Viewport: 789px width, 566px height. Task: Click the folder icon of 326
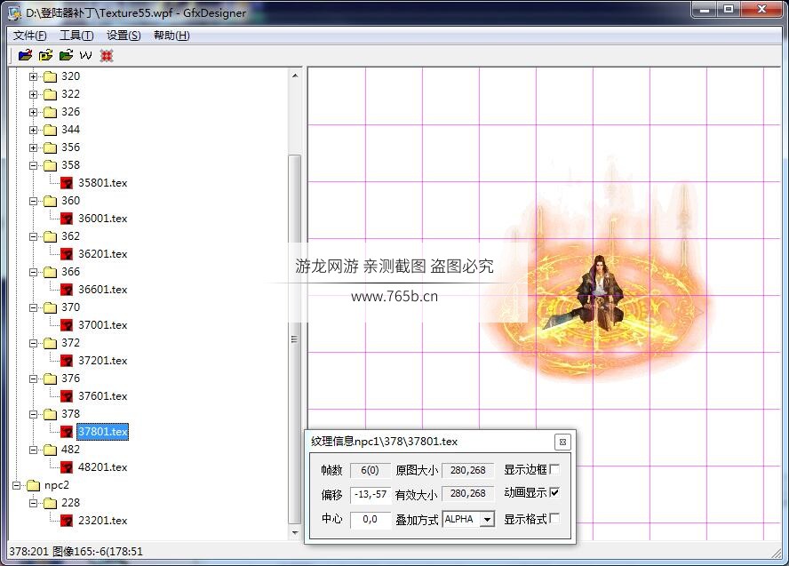[50, 112]
